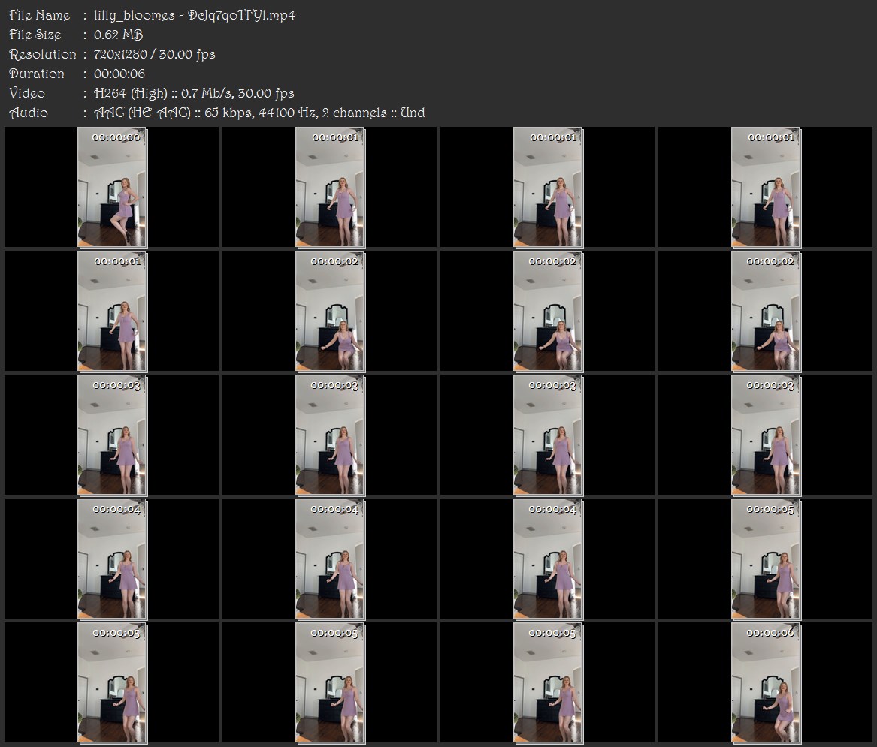Image resolution: width=877 pixels, height=747 pixels.
Task: Click the file size value "0.62 MB"
Action: [119, 35]
